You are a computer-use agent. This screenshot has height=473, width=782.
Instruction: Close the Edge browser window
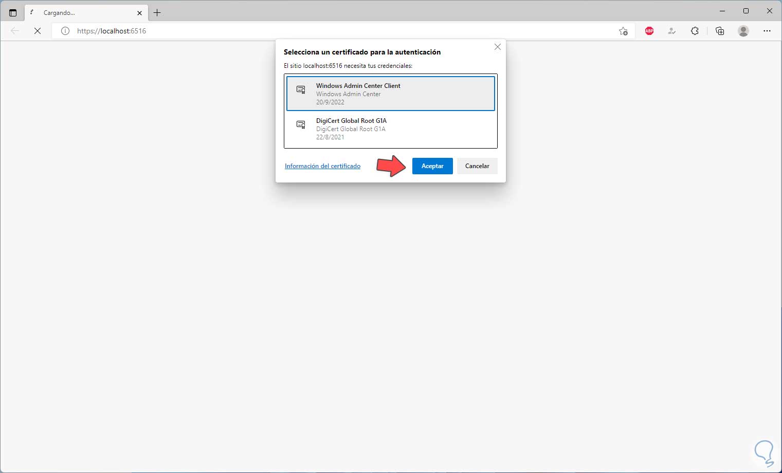click(770, 11)
